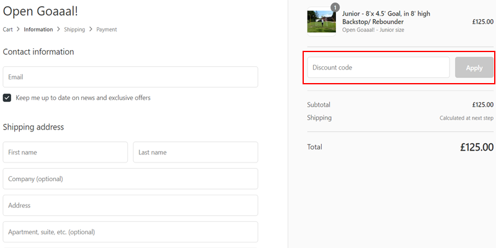
Task: Focus the Discount code field
Action: (378, 68)
